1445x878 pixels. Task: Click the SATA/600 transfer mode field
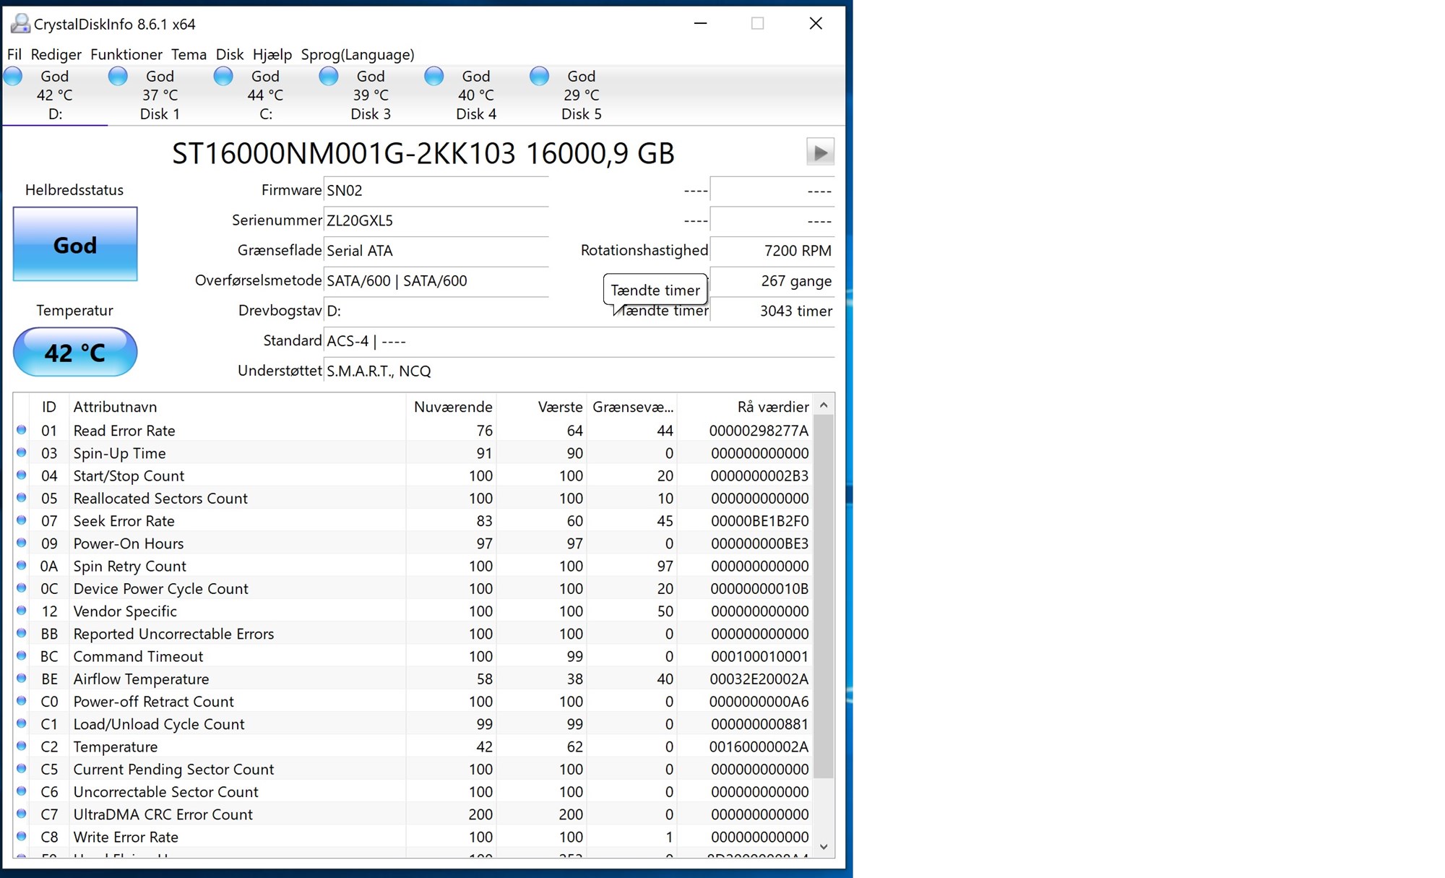click(436, 281)
